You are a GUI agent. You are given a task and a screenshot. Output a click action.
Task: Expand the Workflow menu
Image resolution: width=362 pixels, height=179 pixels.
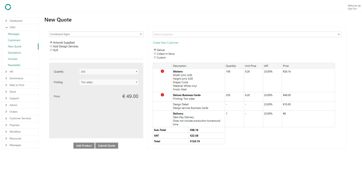point(20,132)
